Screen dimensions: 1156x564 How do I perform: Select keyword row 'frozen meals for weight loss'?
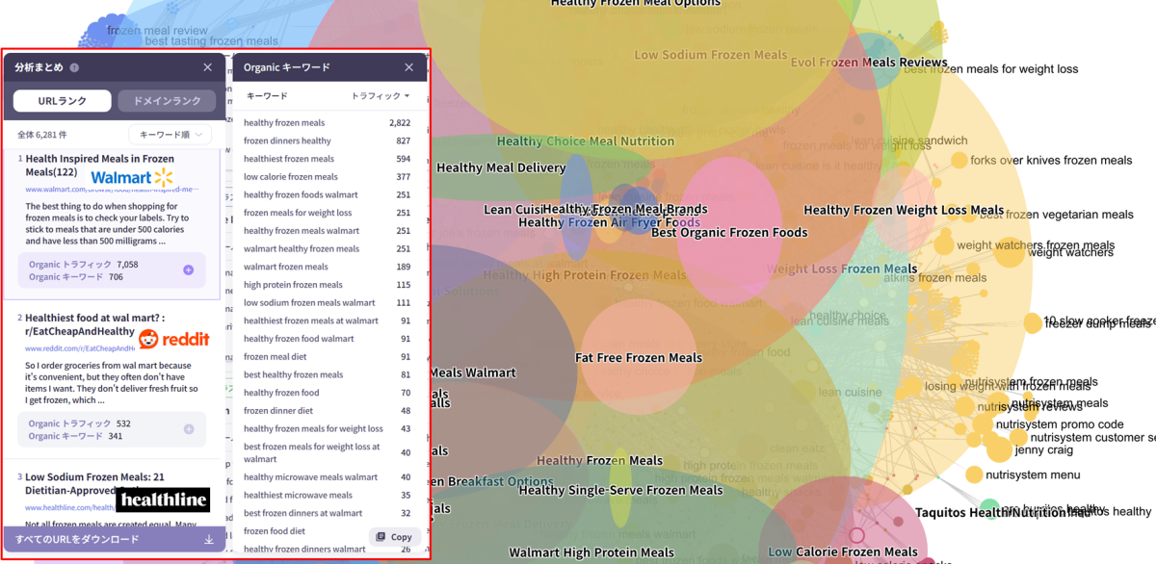(327, 213)
